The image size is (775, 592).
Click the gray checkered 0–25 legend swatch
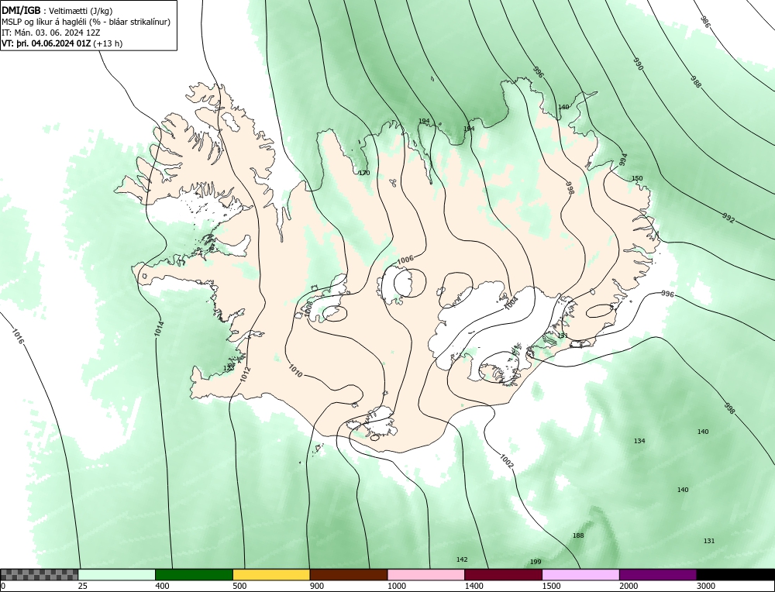(39, 574)
